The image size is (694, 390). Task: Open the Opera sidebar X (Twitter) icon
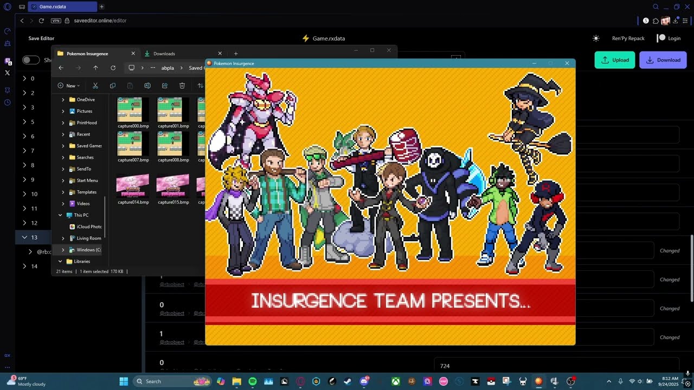(x=7, y=73)
